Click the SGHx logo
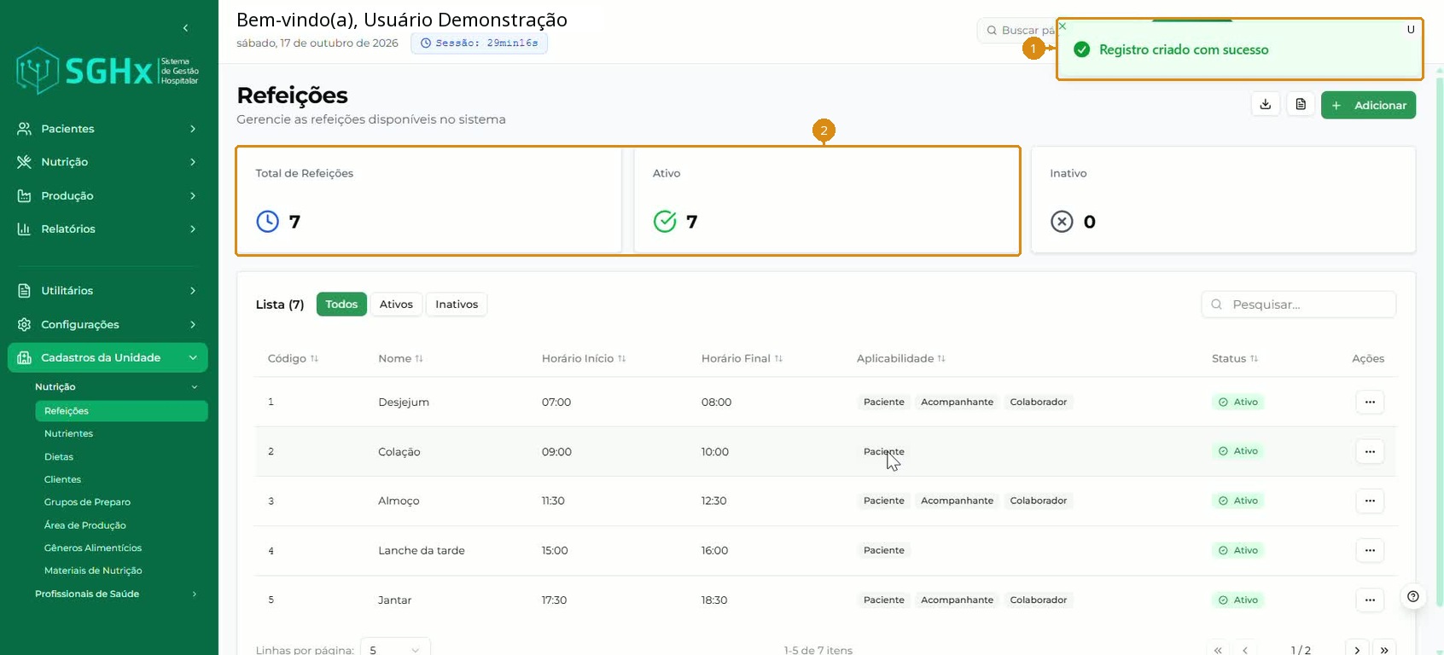The height and width of the screenshot is (655, 1444). click(108, 71)
